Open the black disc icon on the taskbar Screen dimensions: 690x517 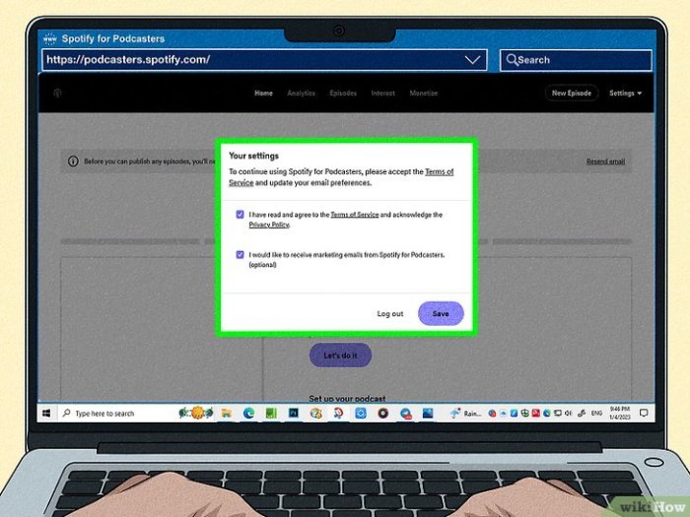click(382, 414)
